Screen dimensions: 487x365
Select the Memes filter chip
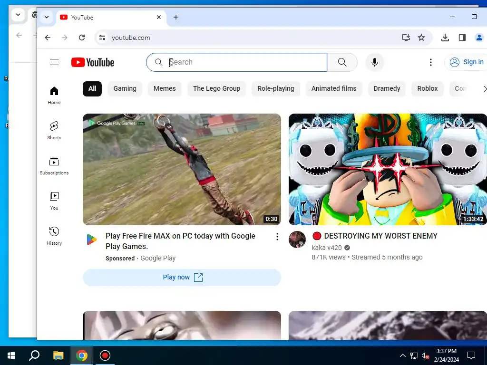[x=165, y=88]
